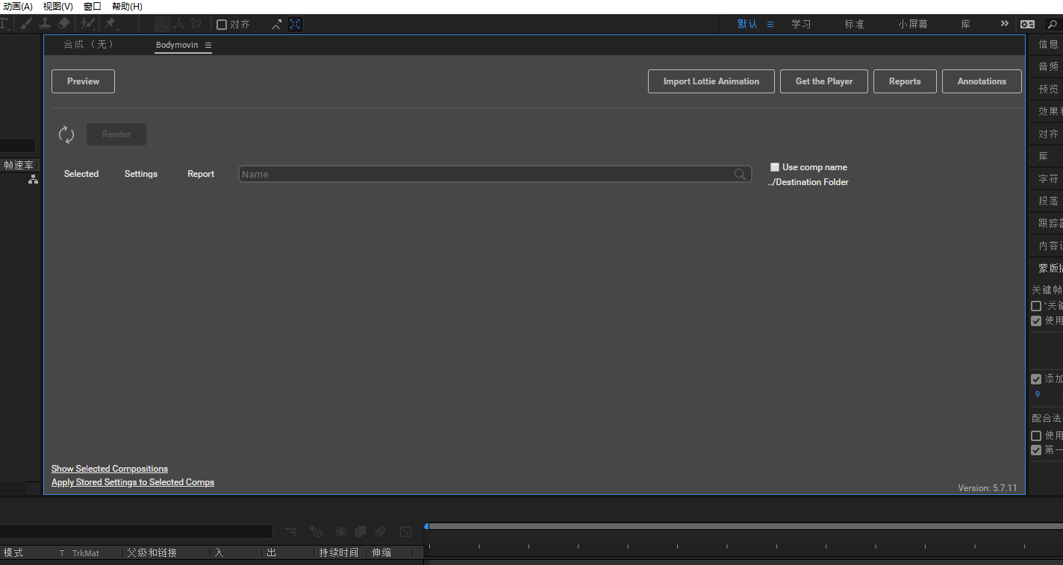Choose the world axis mode icon

click(x=179, y=24)
